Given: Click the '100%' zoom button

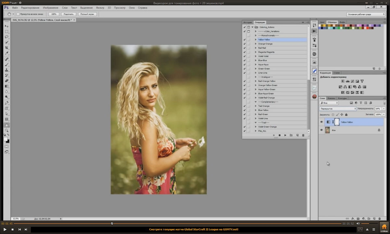Looking at the screenshot, I should tap(54, 14).
